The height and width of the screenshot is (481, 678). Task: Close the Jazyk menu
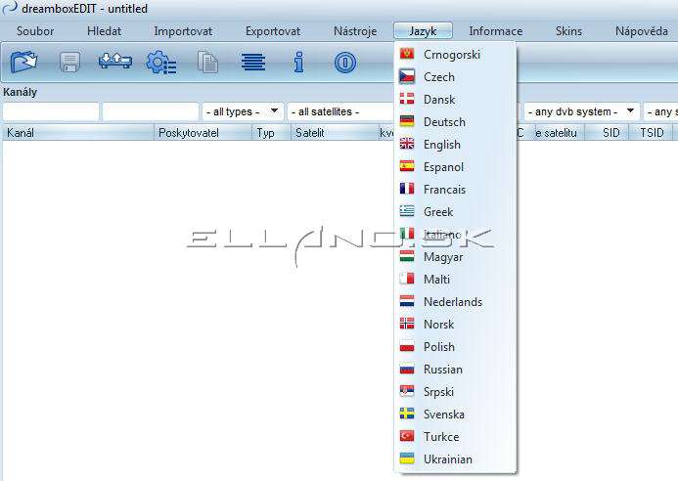click(x=423, y=31)
